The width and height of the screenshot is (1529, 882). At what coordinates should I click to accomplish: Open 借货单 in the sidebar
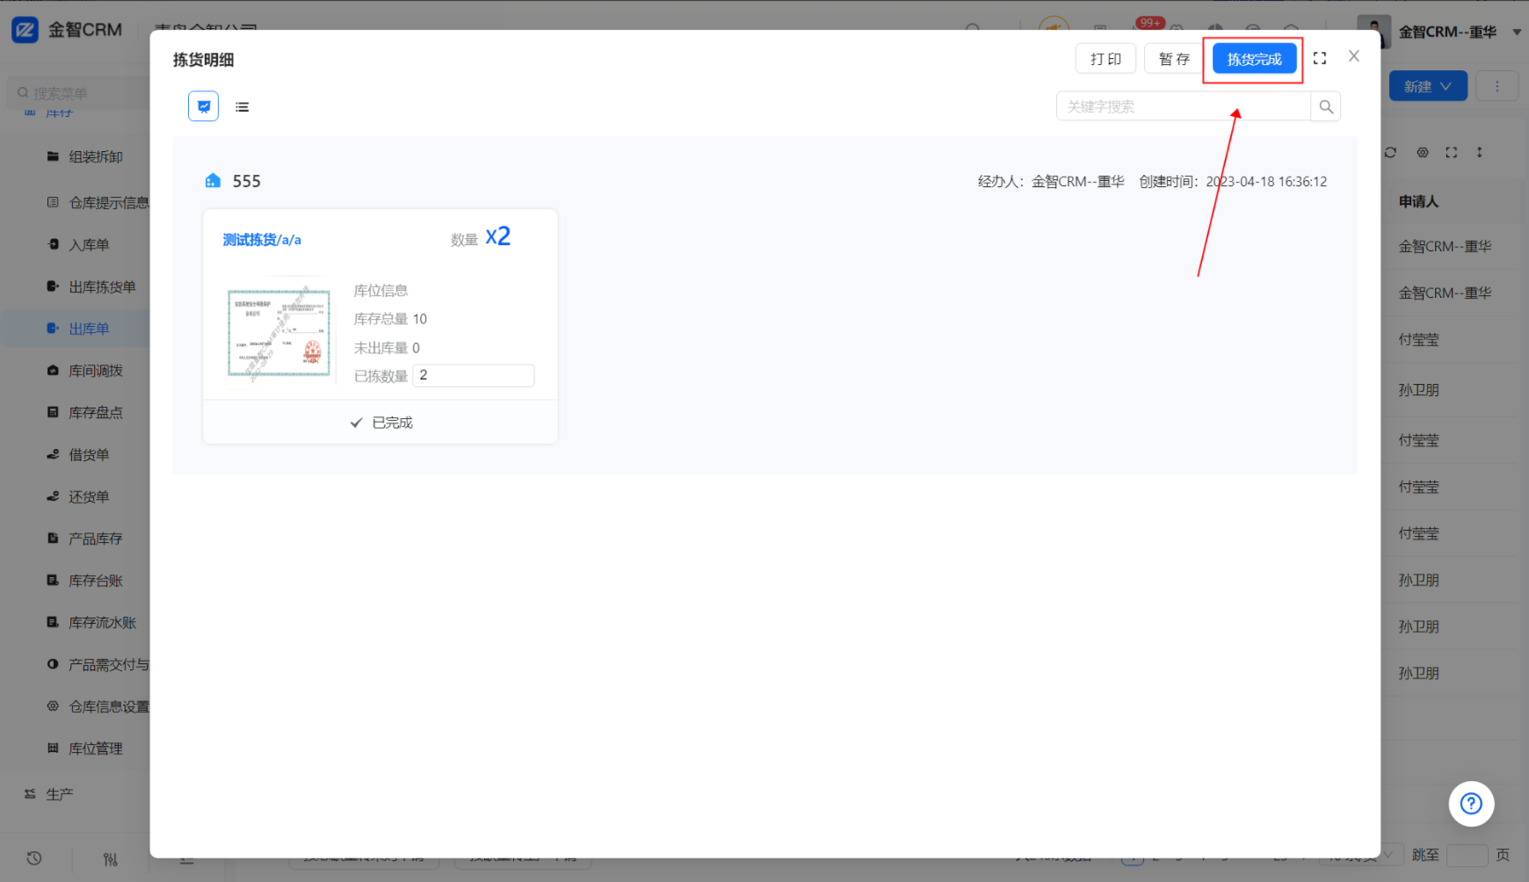point(89,455)
